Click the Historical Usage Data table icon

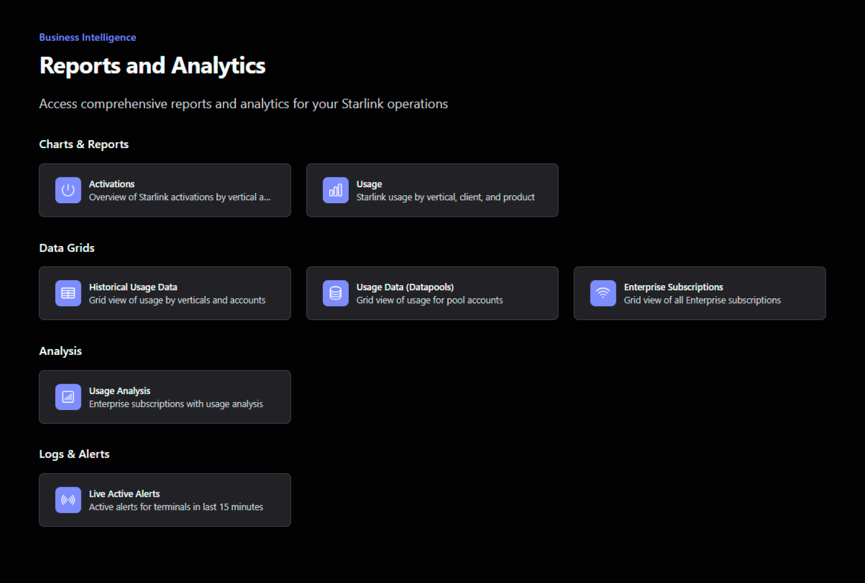pyautogui.click(x=68, y=293)
